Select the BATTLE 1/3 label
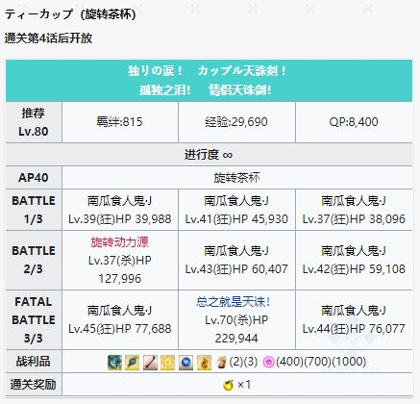Viewport: 420px width, 404px height. [x=34, y=210]
